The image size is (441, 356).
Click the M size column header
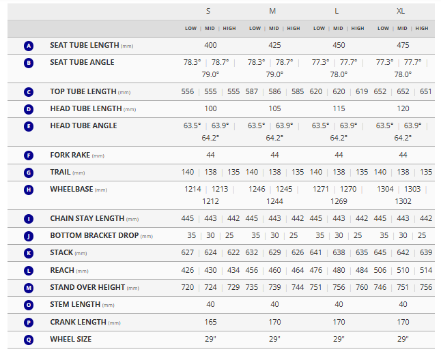[x=274, y=12]
